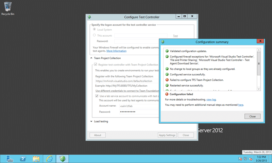Click Close button in Configure Test Controller
The width and height of the screenshot is (272, 163).
pos(186,135)
